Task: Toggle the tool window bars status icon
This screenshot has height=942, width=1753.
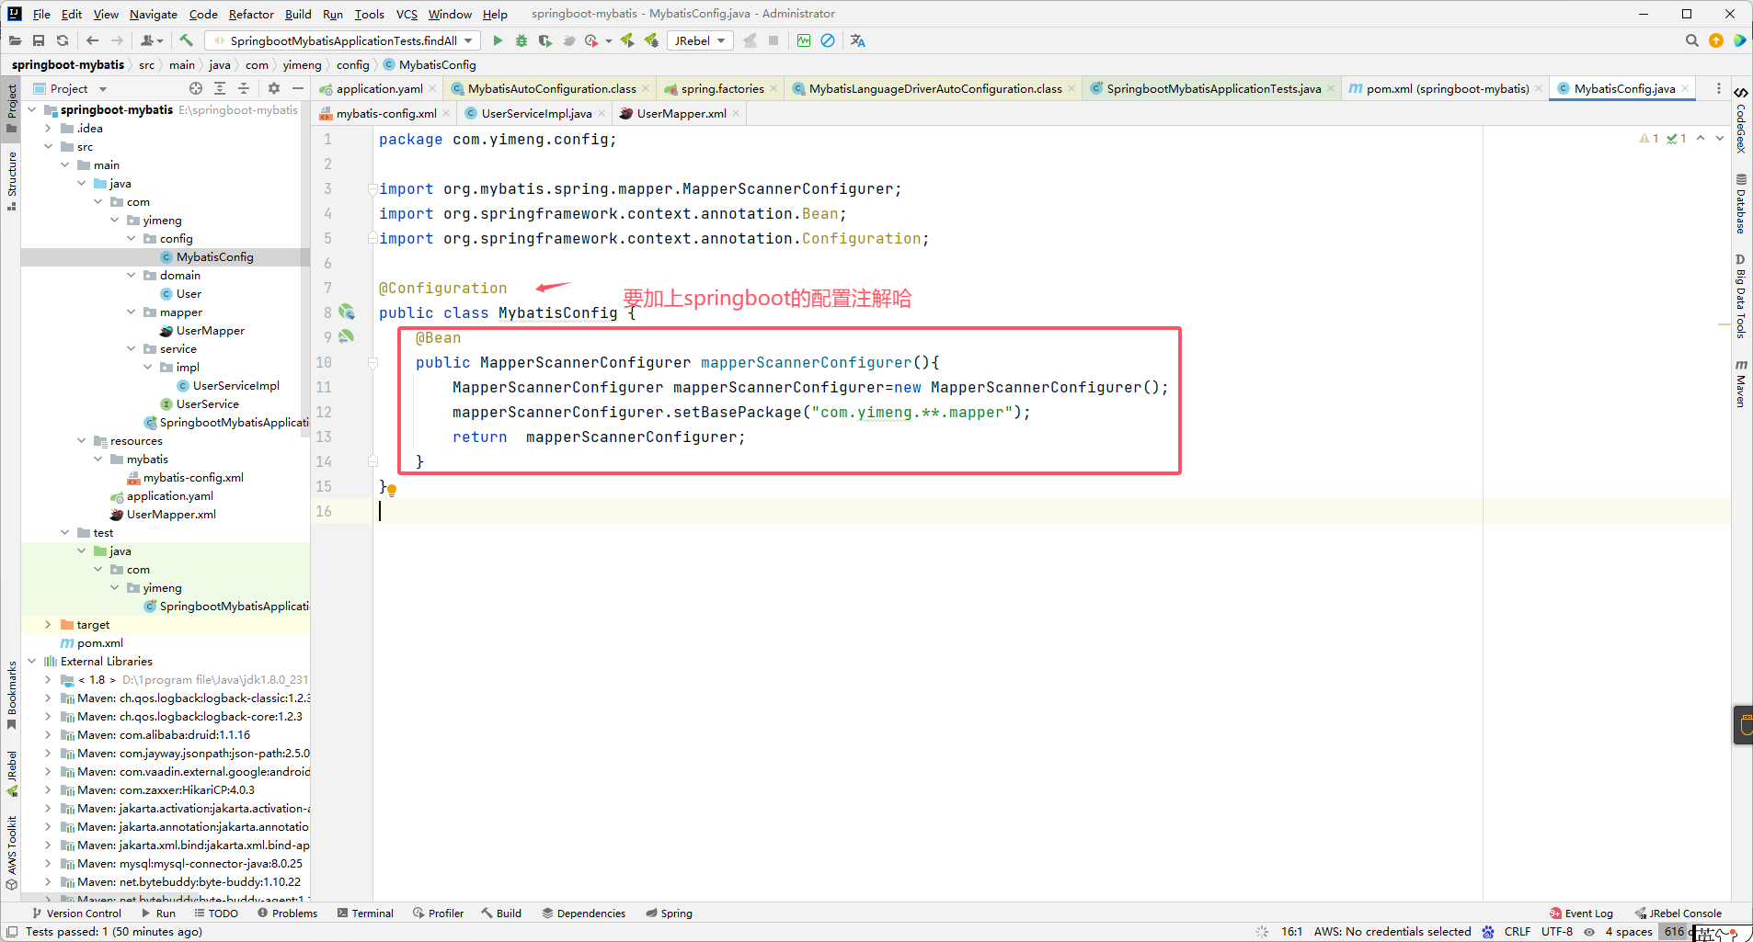Action: (12, 931)
